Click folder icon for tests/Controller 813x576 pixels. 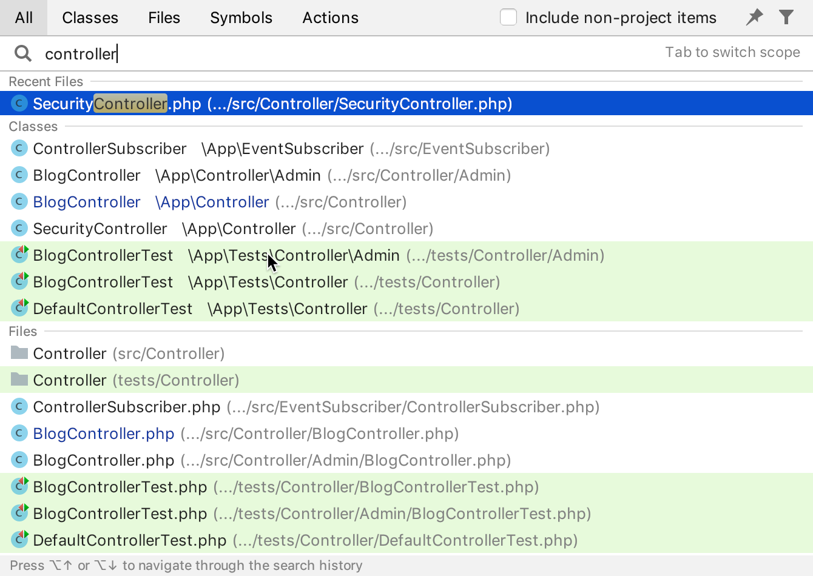point(19,380)
